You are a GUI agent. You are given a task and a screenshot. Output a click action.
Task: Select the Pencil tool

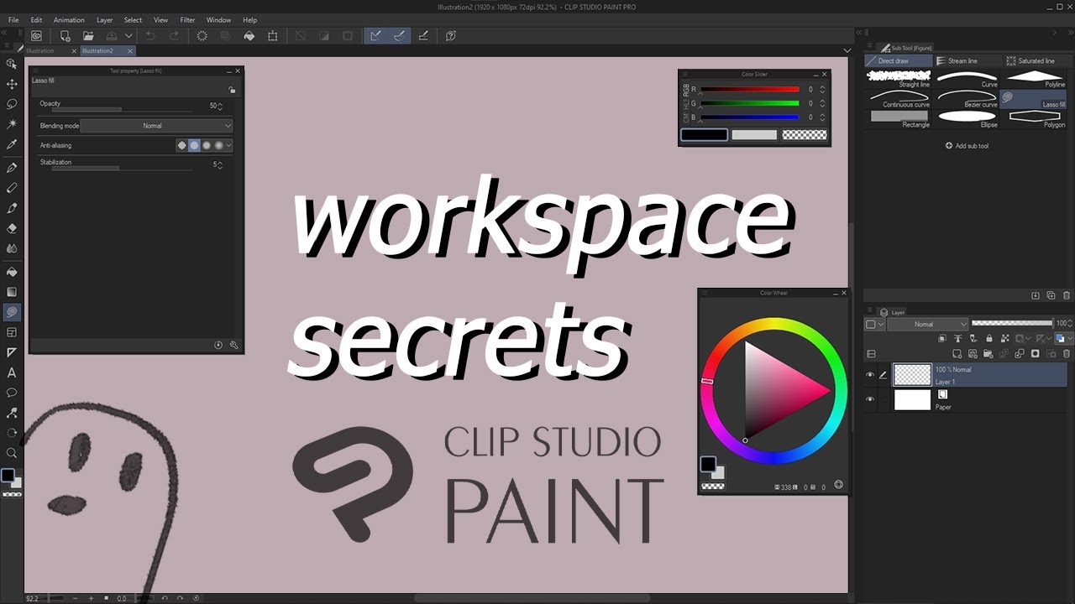12,188
